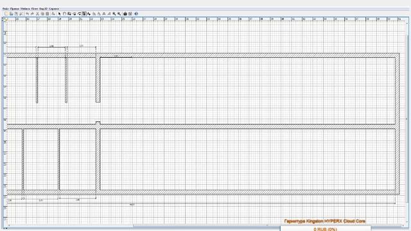Click the Decrease text size icon

pyautogui.click(x=99, y=13)
